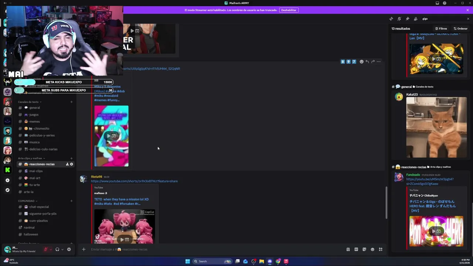This screenshot has height=266, width=473.
Task: Open the sticker picker icon
Action: [364, 249]
